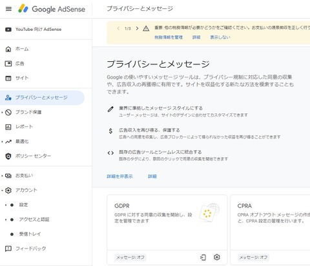The image size is (310, 266).
Task: Click the code brackets integration icon
Action: [x=110, y=153]
